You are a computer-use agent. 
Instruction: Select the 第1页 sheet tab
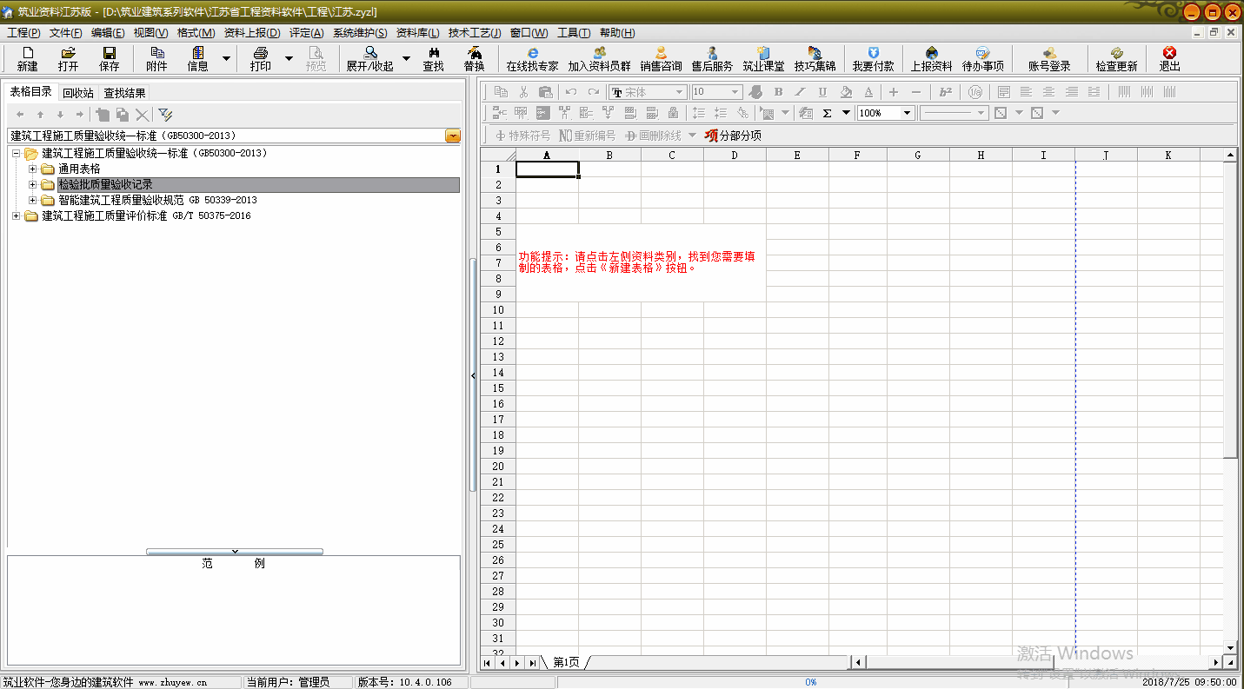[x=566, y=663]
